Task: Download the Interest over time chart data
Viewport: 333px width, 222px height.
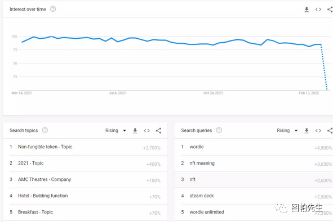Action: pyautogui.click(x=307, y=10)
